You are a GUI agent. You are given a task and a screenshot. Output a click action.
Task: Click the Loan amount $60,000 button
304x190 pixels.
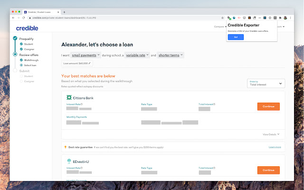pos(77,63)
